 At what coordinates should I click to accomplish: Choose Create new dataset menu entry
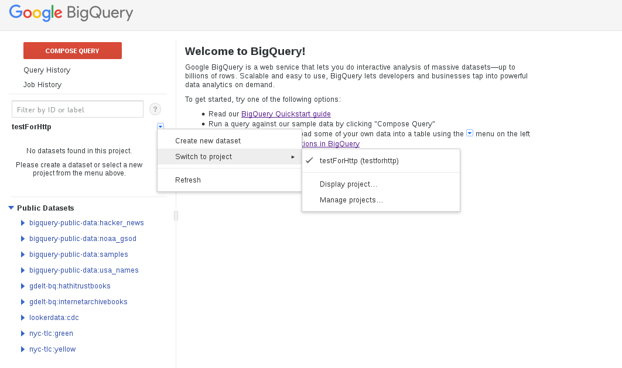pyautogui.click(x=230, y=141)
